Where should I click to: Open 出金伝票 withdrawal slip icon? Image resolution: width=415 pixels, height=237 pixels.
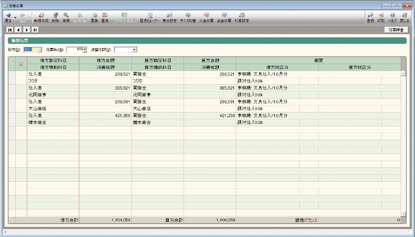(224, 17)
